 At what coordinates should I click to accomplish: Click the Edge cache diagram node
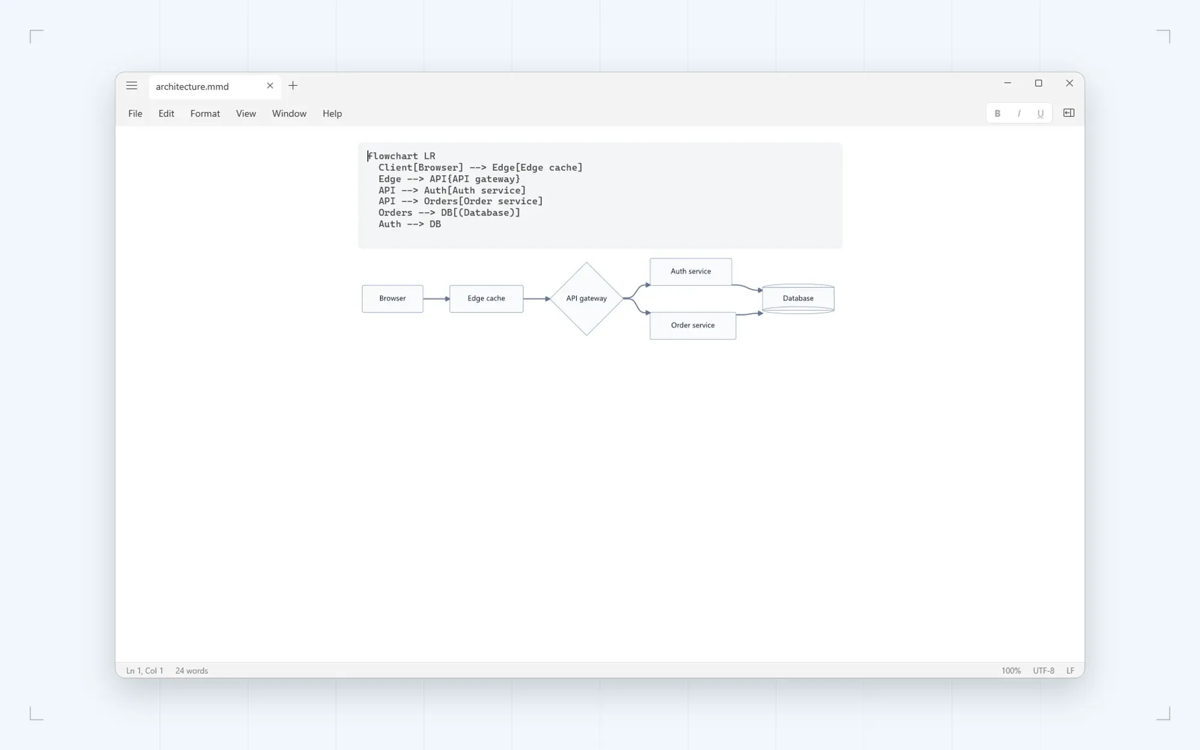click(487, 298)
